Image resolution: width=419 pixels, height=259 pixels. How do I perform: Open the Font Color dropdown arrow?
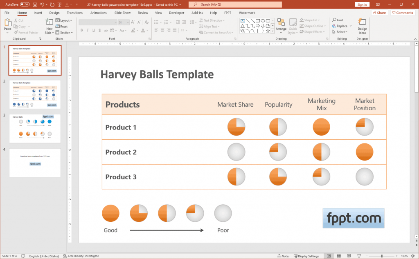coord(147,30)
